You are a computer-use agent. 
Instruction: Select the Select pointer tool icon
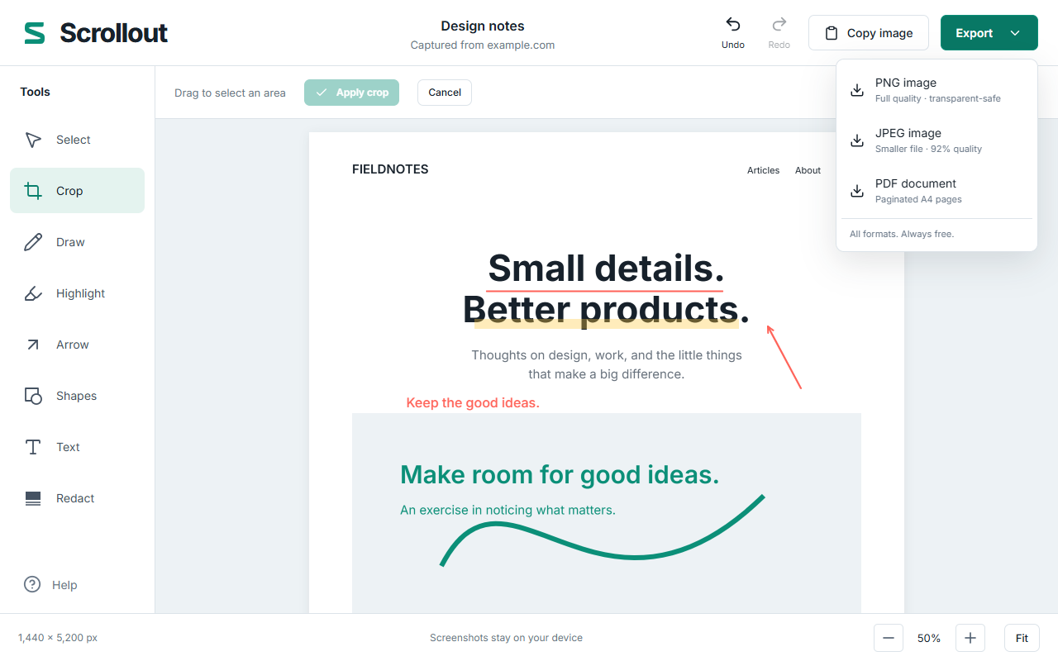[x=33, y=140]
